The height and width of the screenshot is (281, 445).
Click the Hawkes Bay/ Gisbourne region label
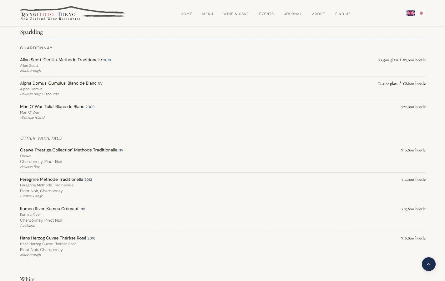pos(39,94)
